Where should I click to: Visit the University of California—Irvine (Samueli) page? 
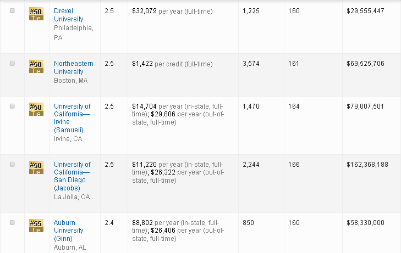[72, 117]
